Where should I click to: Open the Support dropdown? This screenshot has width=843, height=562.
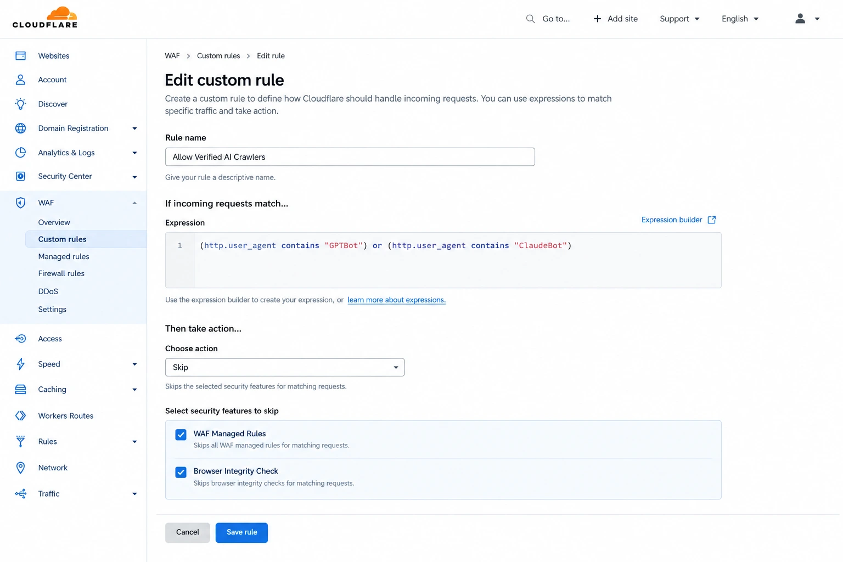pyautogui.click(x=679, y=19)
